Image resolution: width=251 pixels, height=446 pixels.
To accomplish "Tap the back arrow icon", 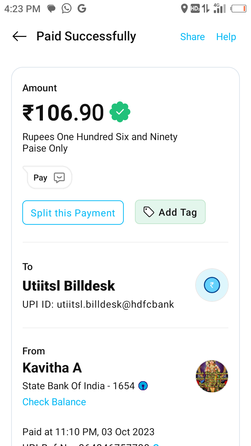I will pyautogui.click(x=20, y=36).
